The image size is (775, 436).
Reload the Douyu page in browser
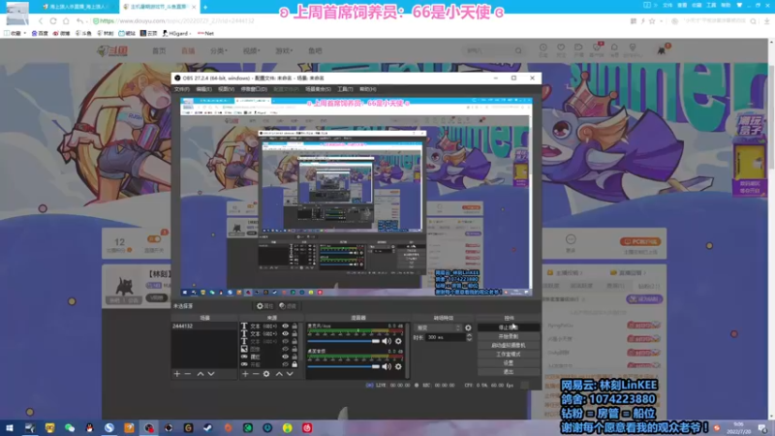[53, 21]
